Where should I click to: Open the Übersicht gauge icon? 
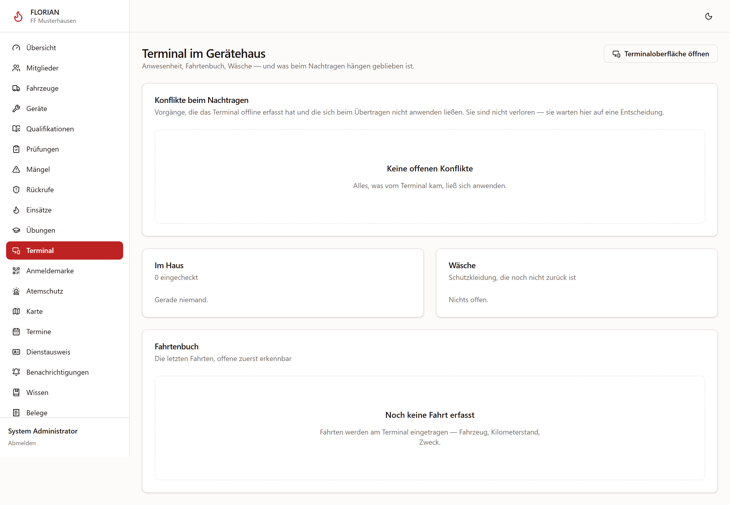pos(16,48)
